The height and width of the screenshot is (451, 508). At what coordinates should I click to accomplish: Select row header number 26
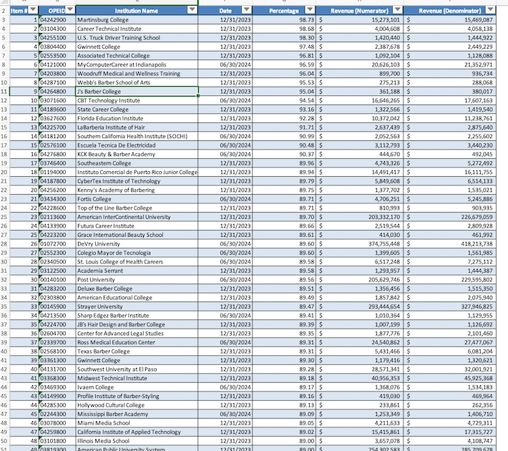click(x=4, y=244)
